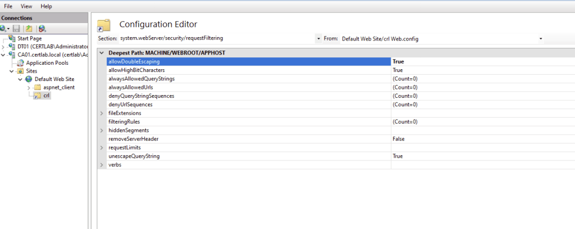Select the allowHighBitCharacters property row
The image size is (575, 229).
coord(136,70)
